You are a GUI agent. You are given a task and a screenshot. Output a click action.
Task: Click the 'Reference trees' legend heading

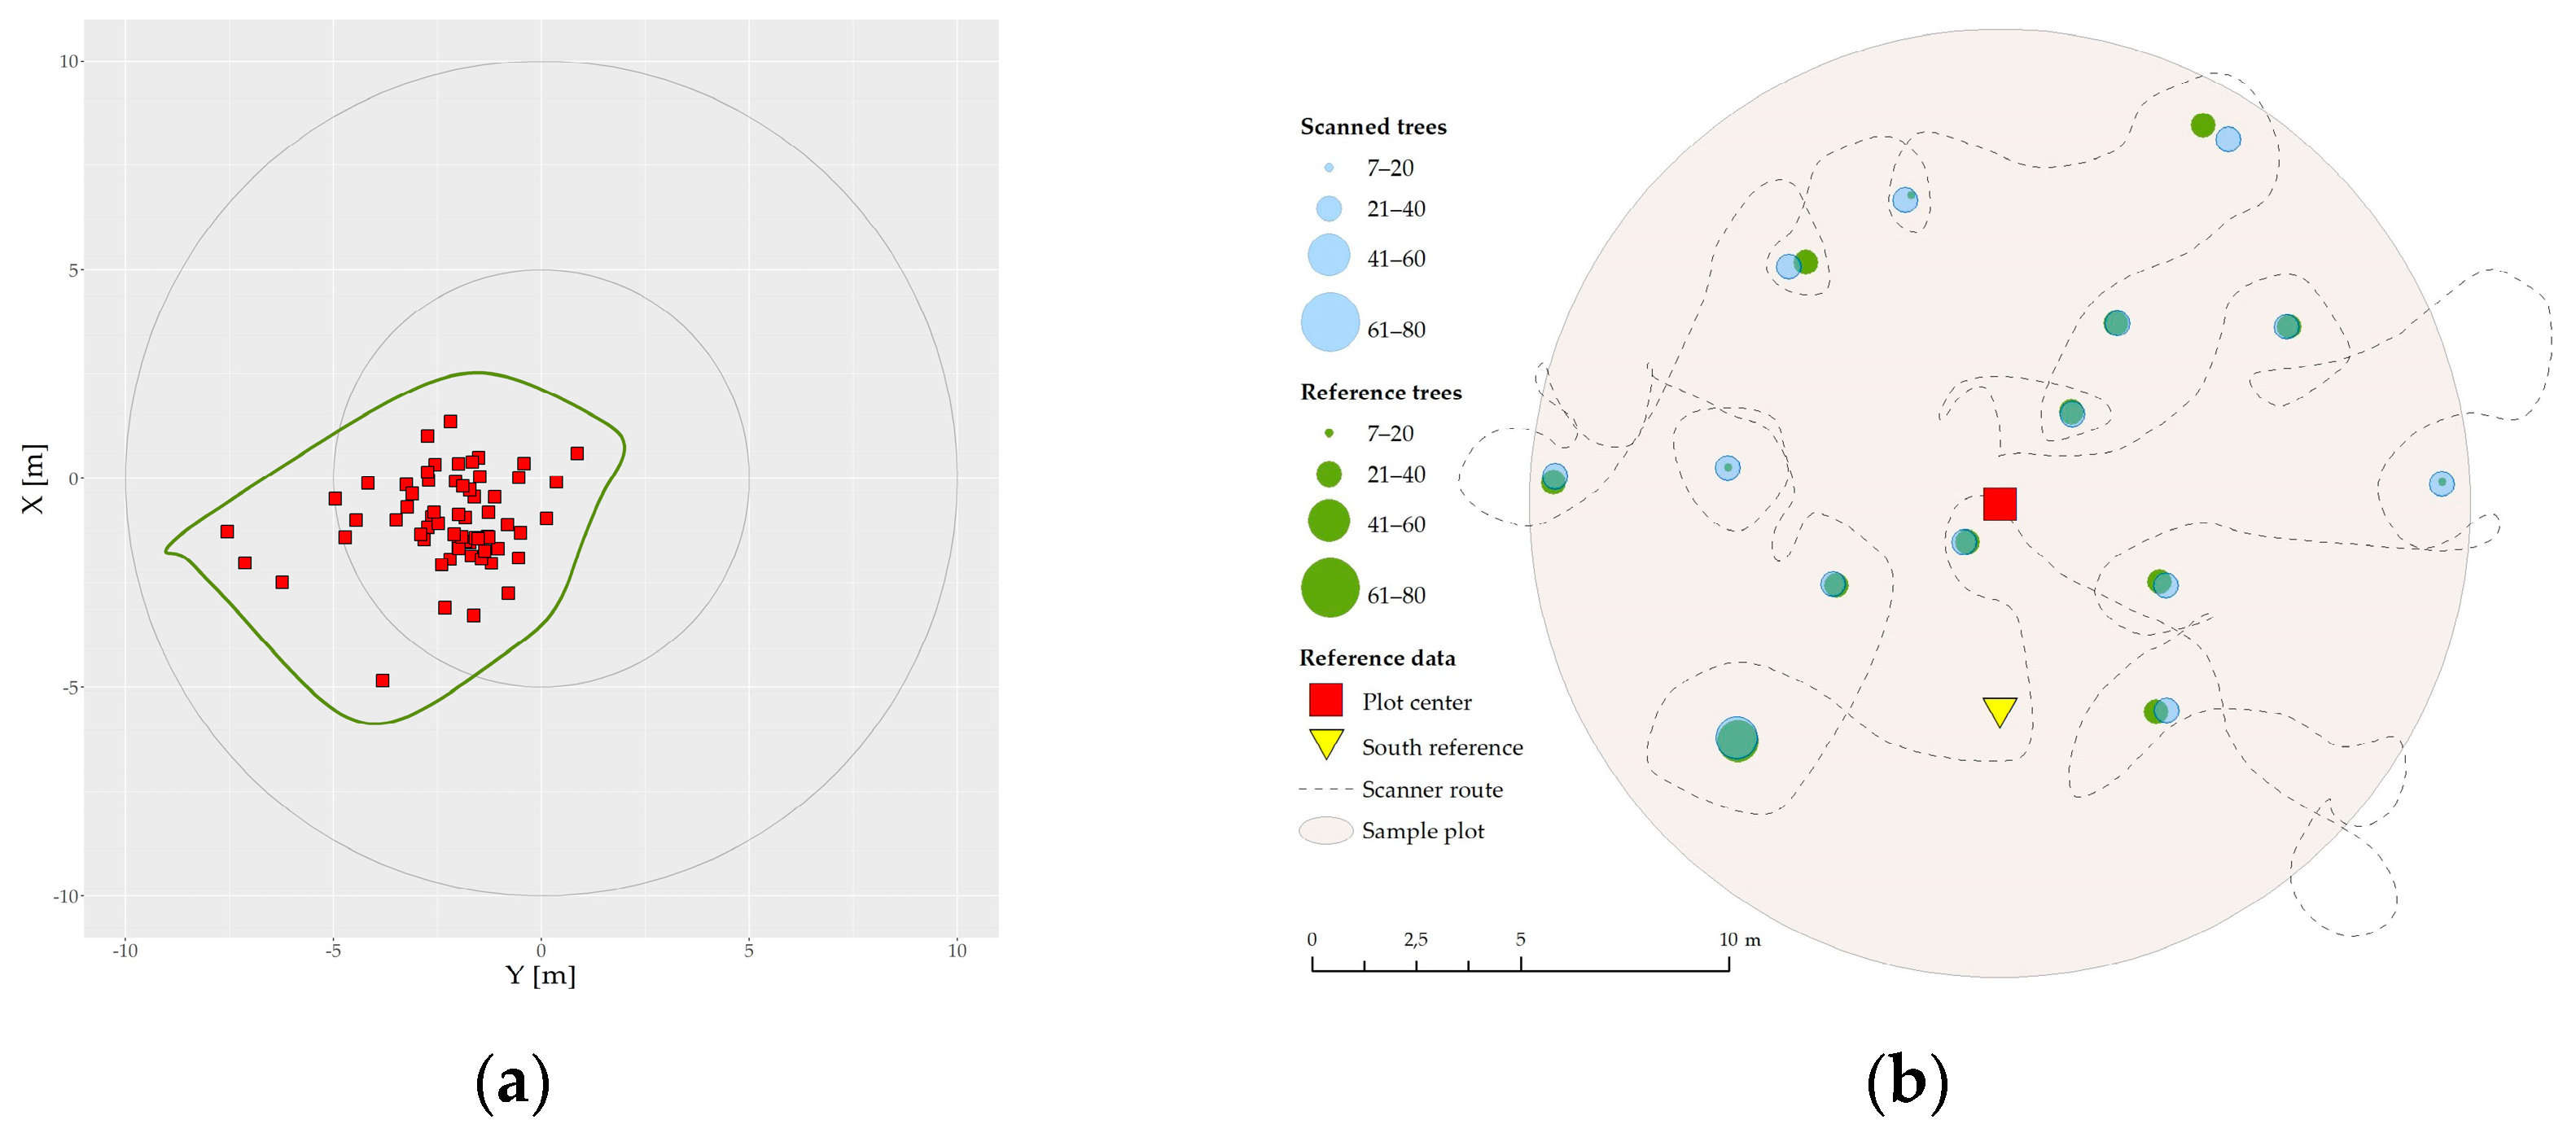(1380, 392)
